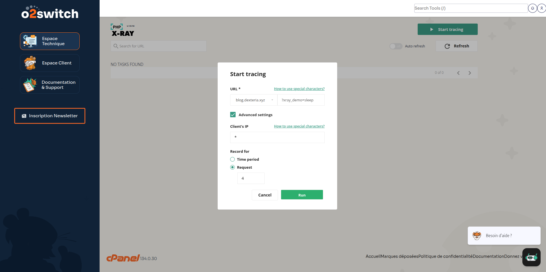Click the Start tracing button
Viewport: 546px width, 272px height.
[x=448, y=29]
